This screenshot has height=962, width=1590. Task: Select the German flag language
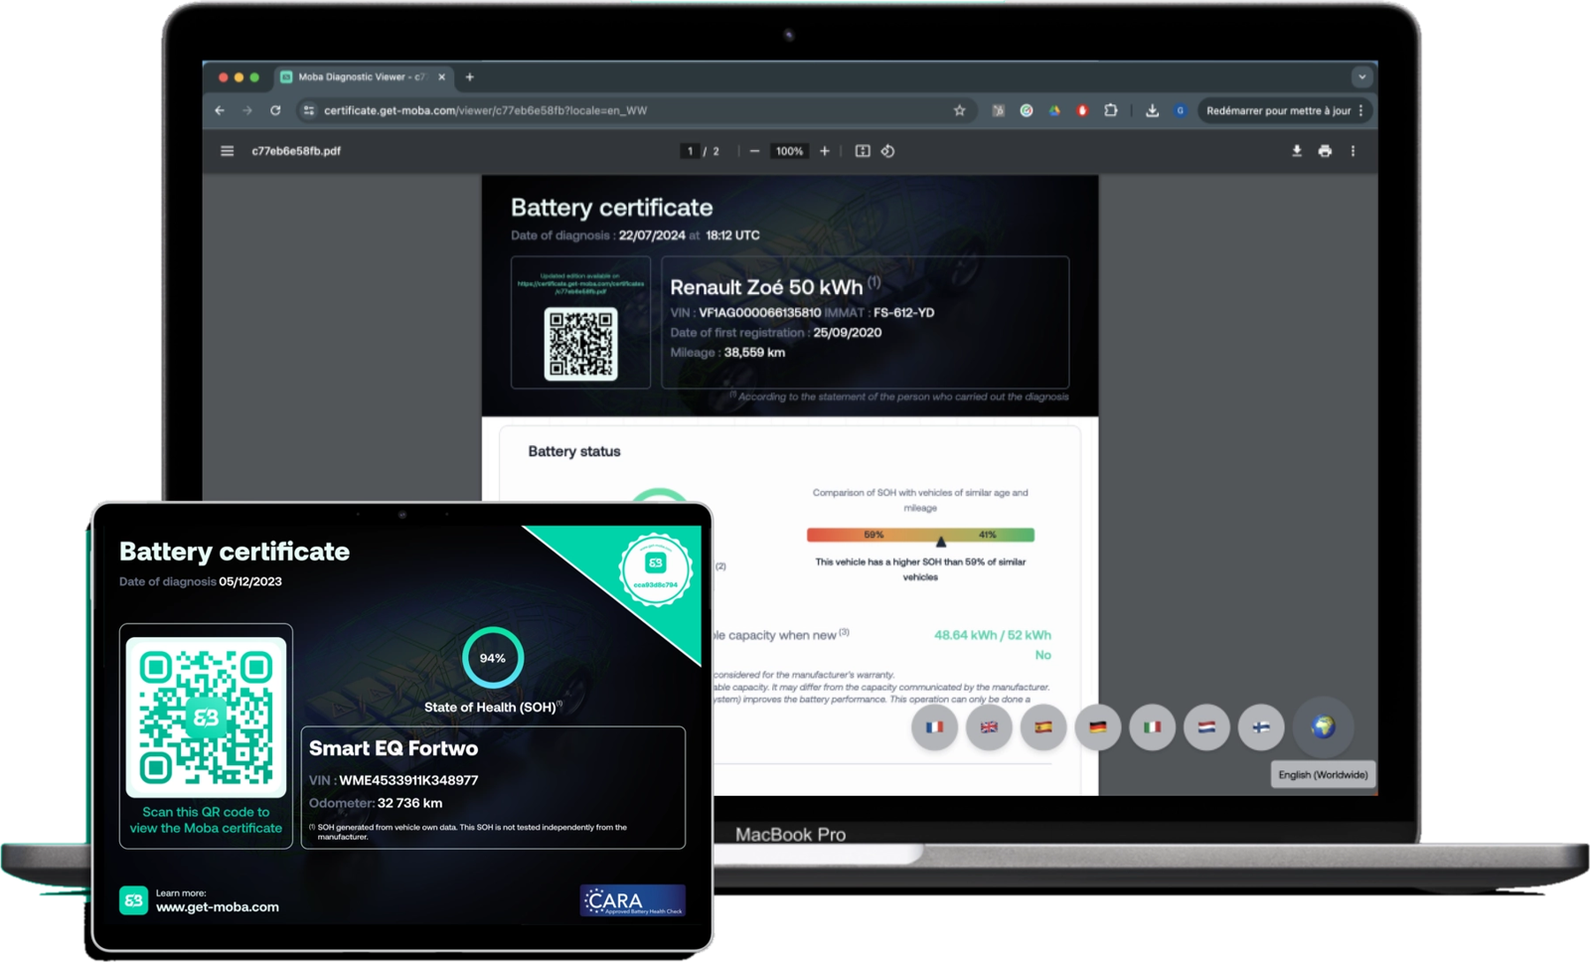(x=1098, y=727)
